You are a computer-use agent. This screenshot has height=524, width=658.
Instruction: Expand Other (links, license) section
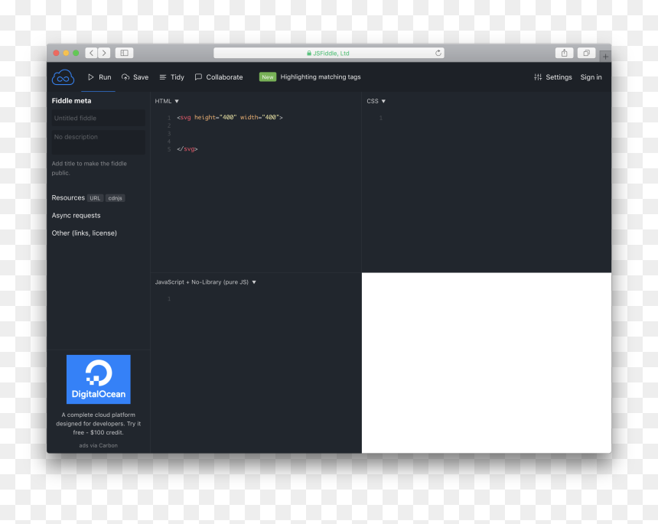(x=84, y=233)
